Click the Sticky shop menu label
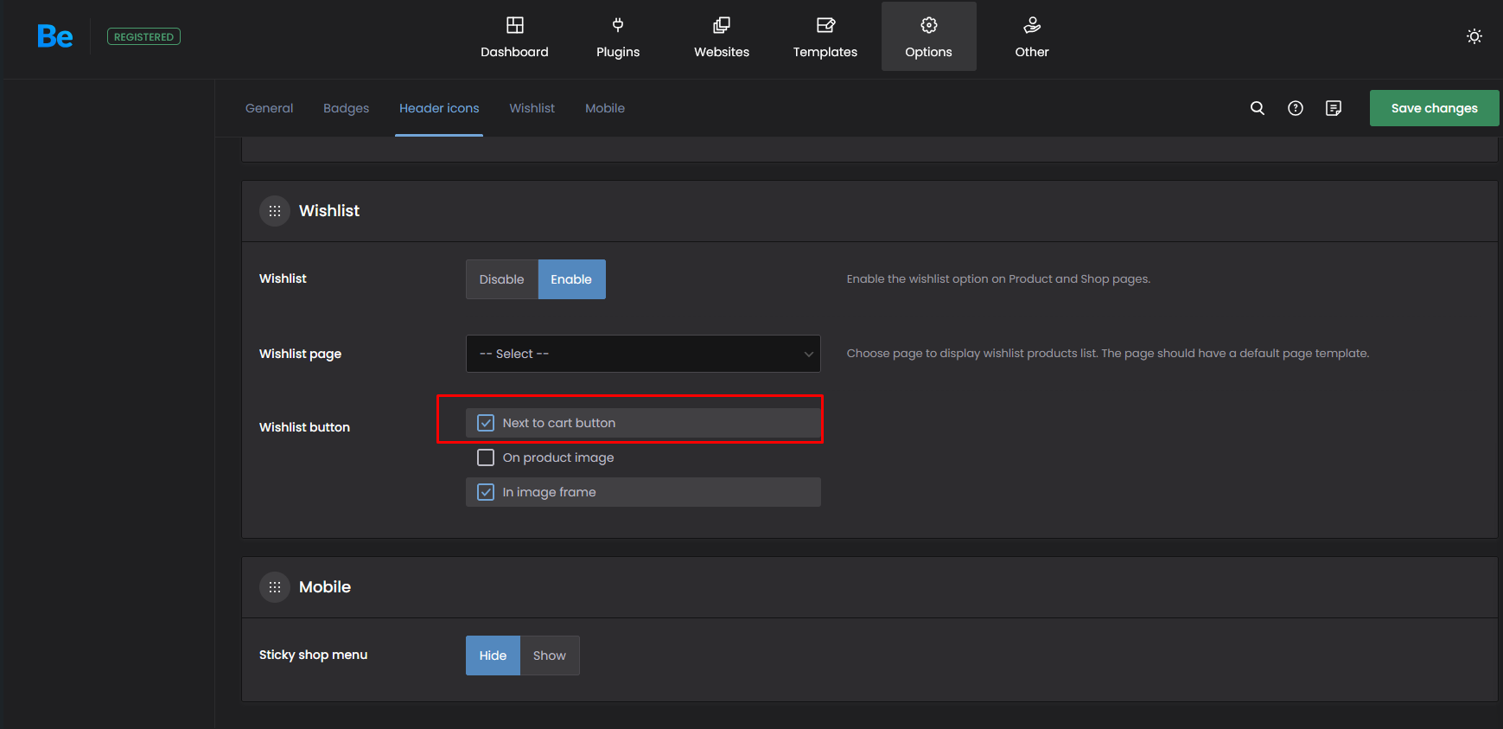The height and width of the screenshot is (729, 1503). tap(313, 655)
